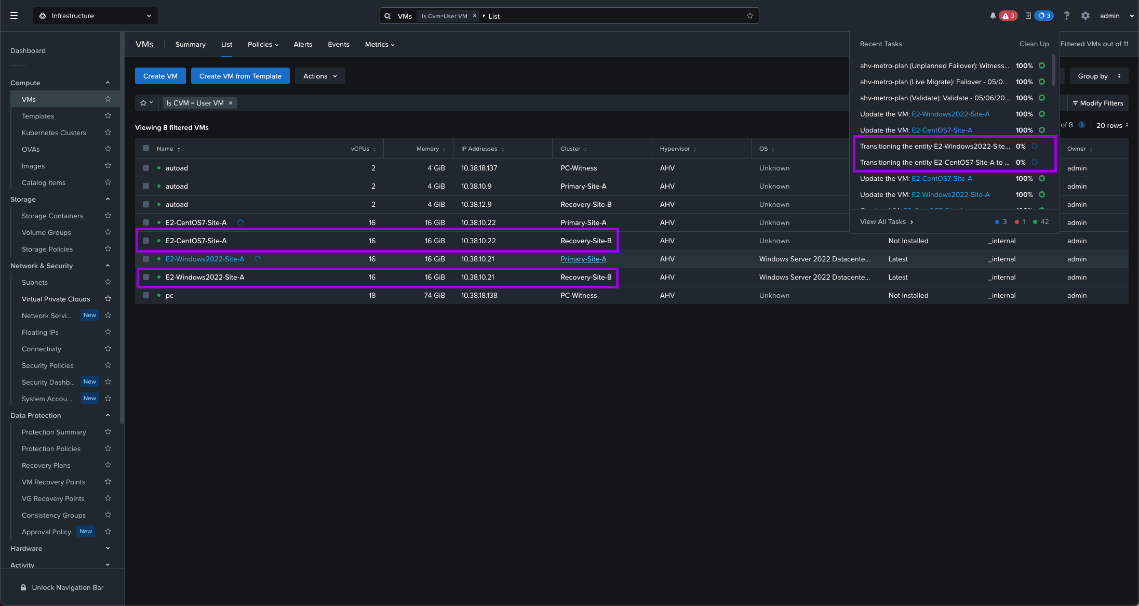Check E2-CentOS7-Site-A on Primary-Site-A row
The width and height of the screenshot is (1139, 606).
146,222
